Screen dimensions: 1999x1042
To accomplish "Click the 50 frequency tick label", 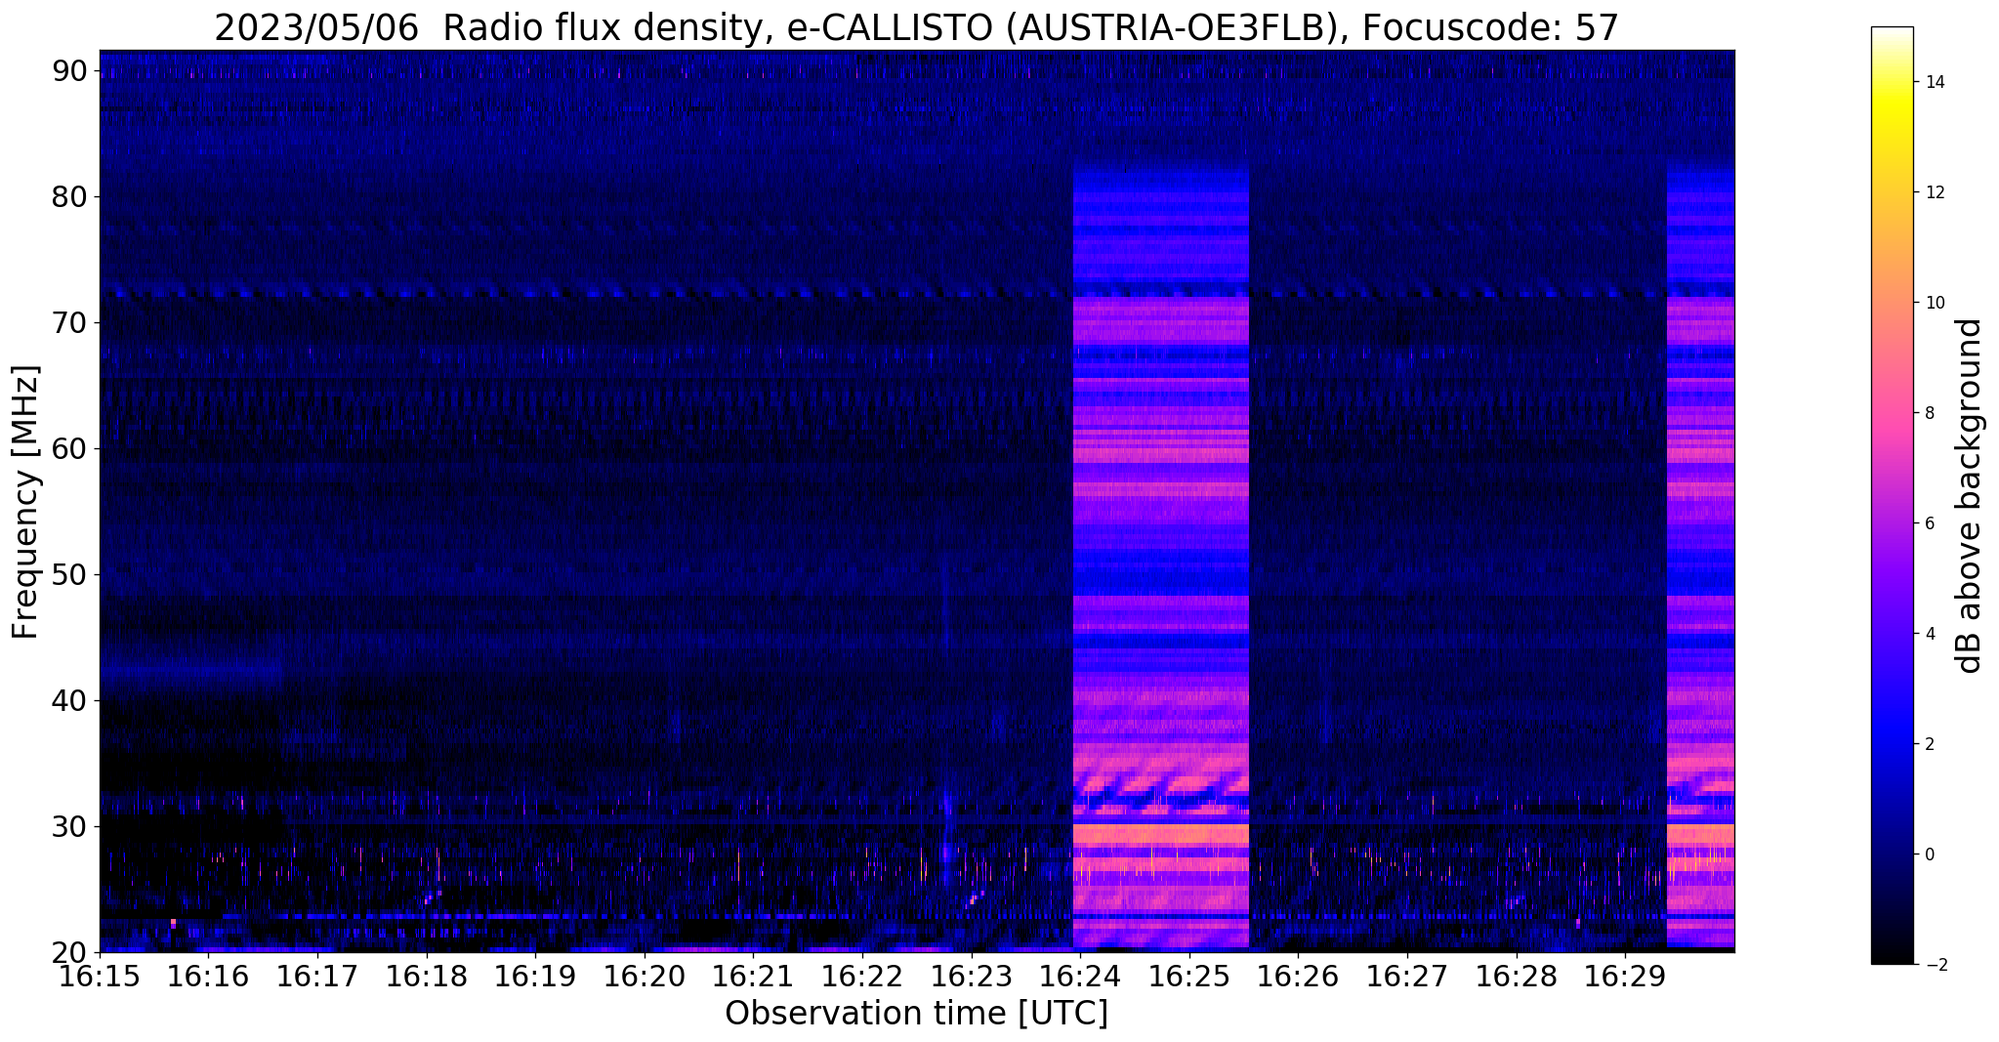I will (x=71, y=575).
